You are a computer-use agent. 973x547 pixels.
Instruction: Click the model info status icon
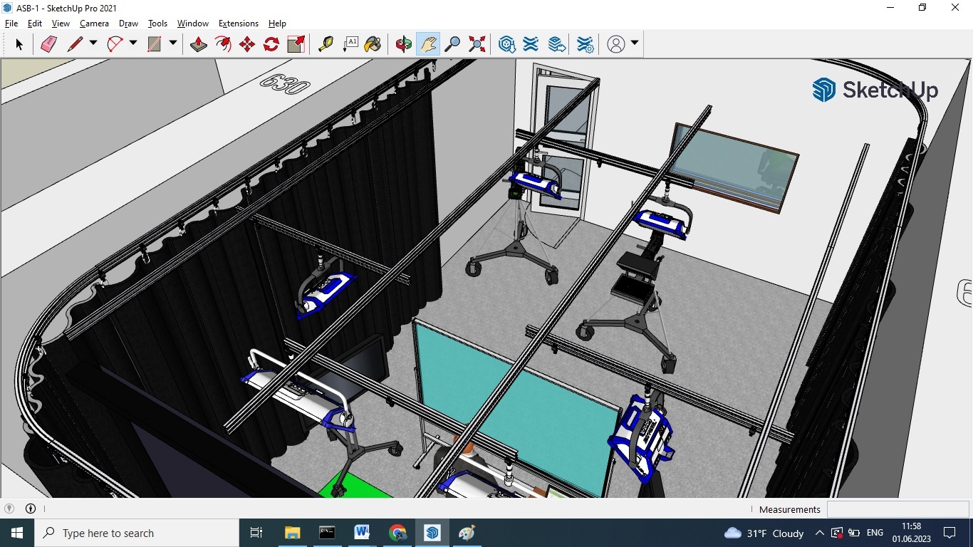31,509
